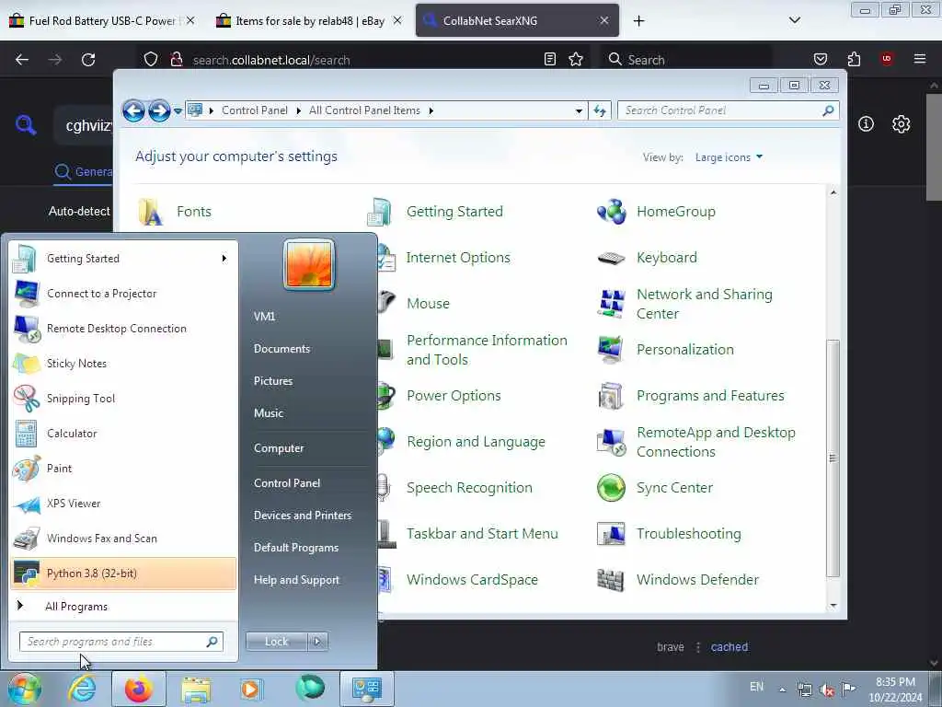Click the Paint palette icon
This screenshot has width=942, height=707.
(27, 469)
